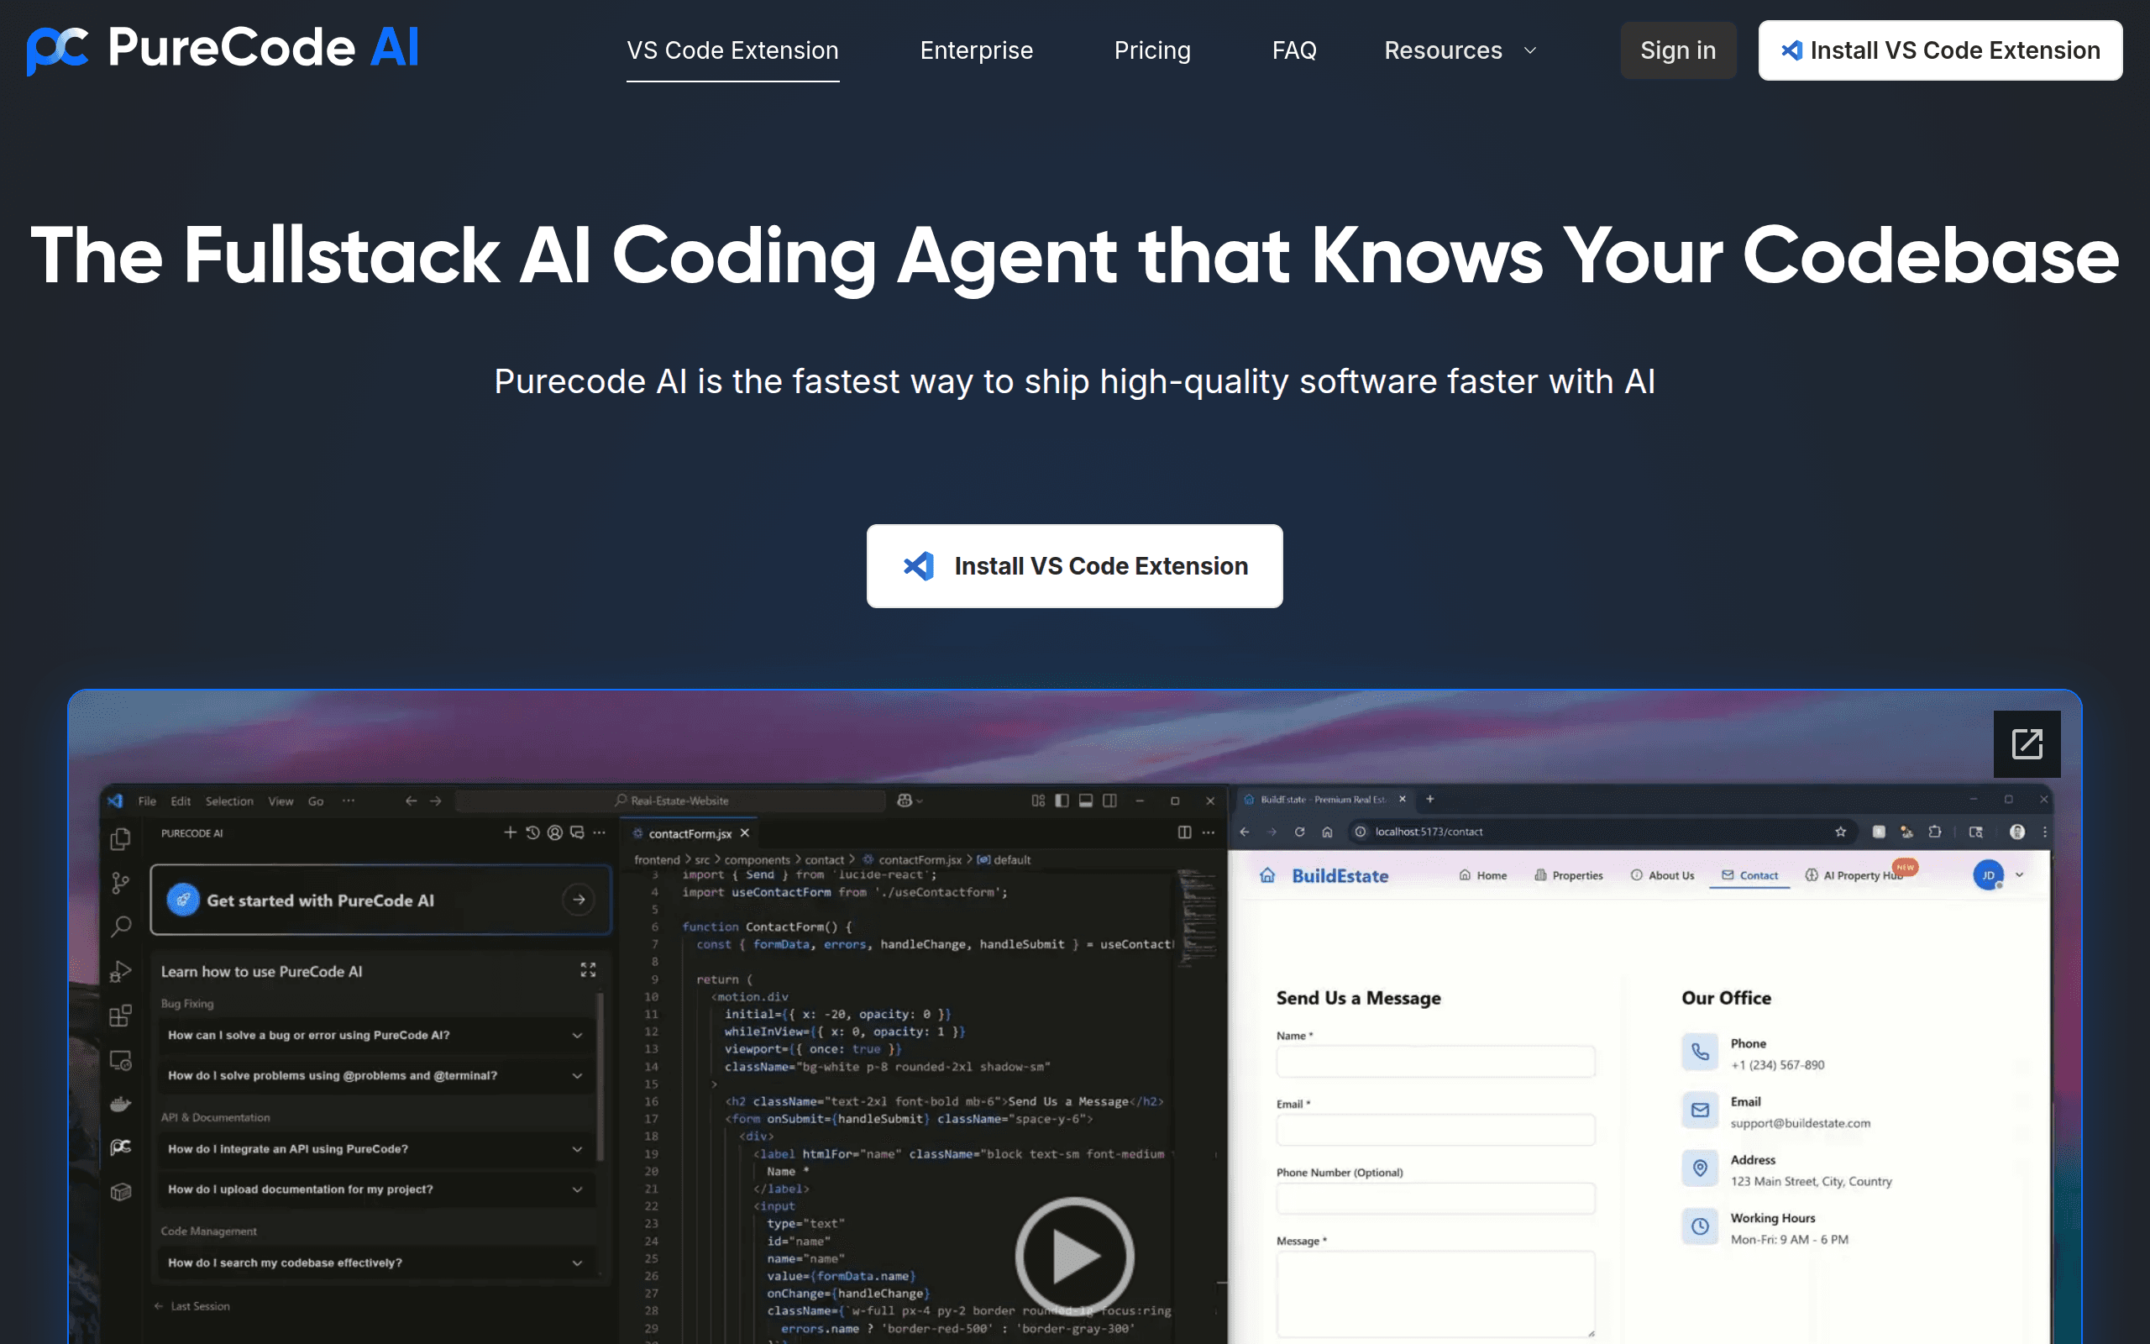Expand 'How do I search my codebase effectively?'
The height and width of the screenshot is (1344, 2150).
pos(375,1263)
